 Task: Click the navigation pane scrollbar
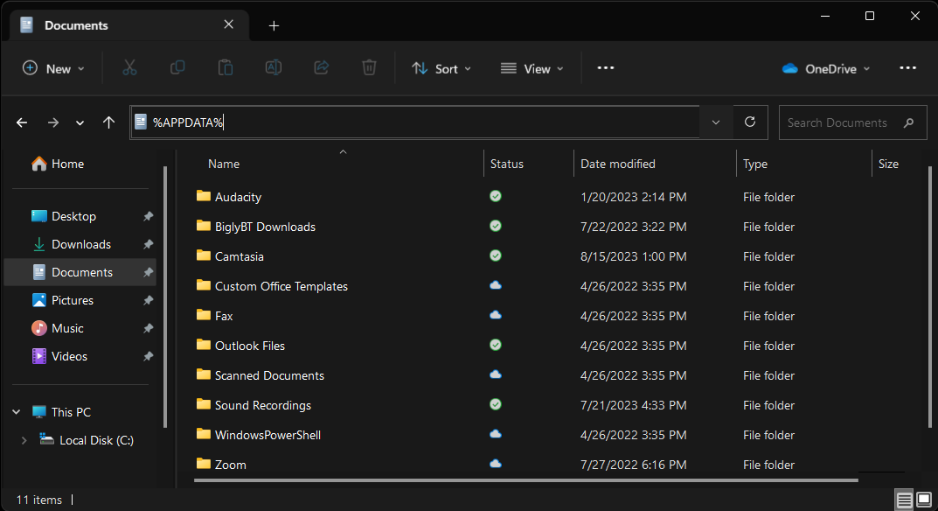[x=165, y=297]
